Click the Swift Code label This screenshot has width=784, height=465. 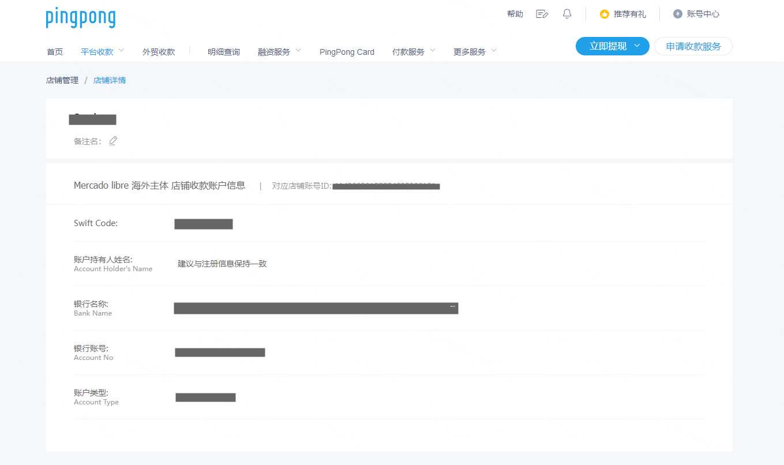96,223
